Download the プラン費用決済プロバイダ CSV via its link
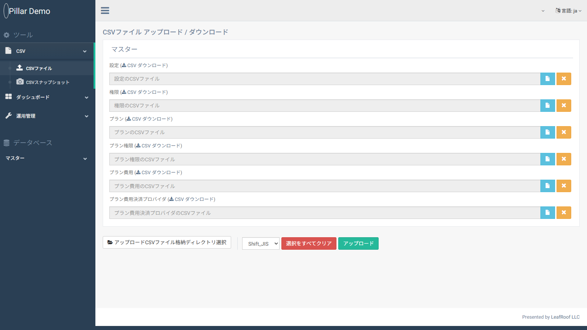 pos(191,199)
